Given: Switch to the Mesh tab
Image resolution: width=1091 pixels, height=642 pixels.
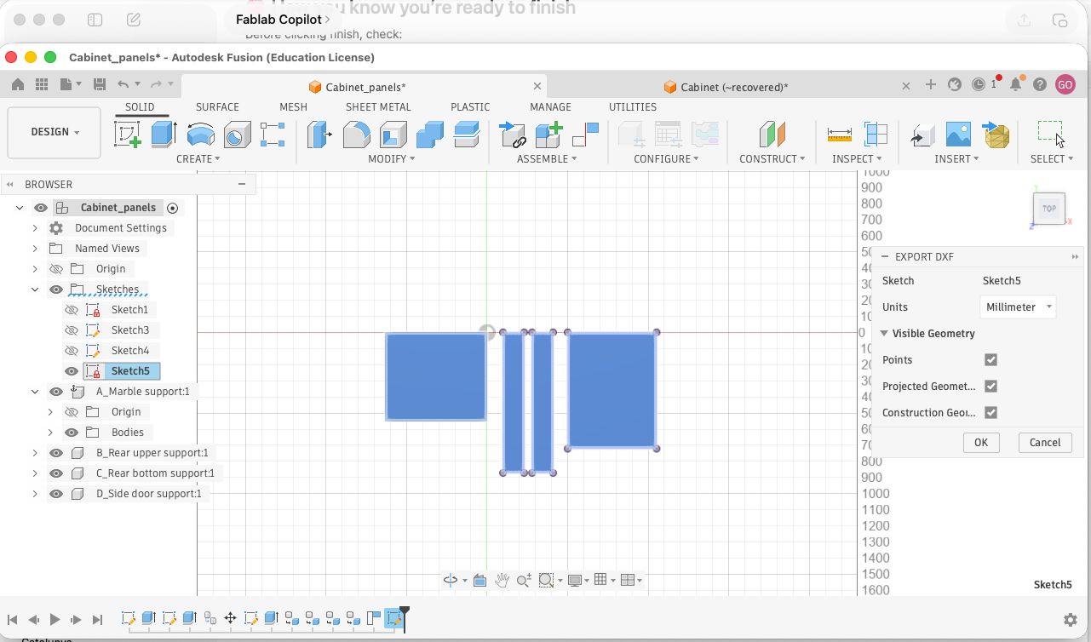Looking at the screenshot, I should click(293, 107).
